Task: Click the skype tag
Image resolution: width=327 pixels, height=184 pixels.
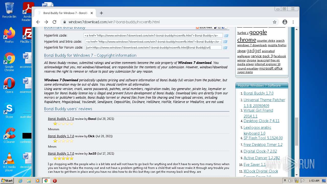Action: 241,51
